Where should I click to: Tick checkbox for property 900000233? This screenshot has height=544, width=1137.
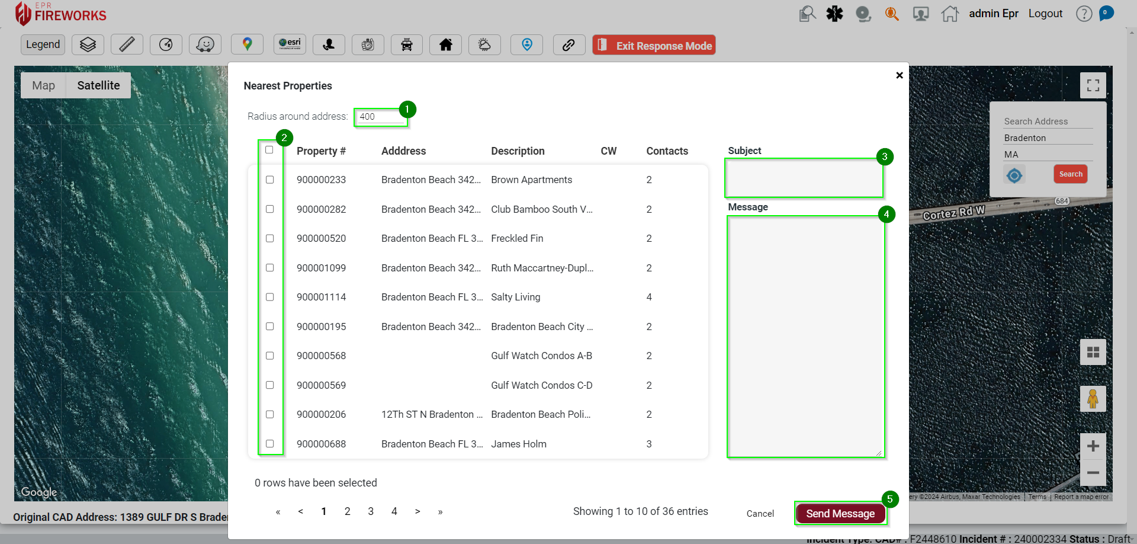[269, 180]
